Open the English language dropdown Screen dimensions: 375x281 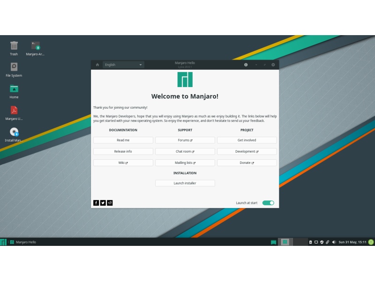[123, 65]
